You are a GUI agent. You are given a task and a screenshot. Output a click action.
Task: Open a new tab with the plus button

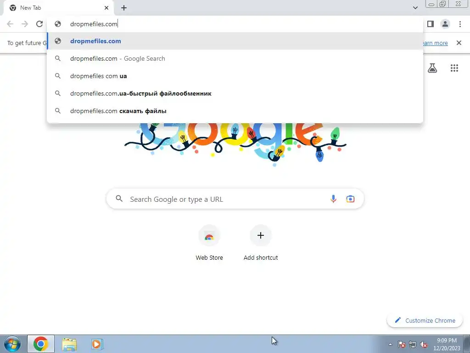pos(124,8)
